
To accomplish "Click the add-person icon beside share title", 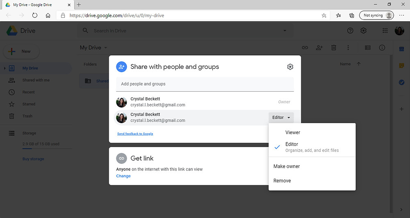I will coord(122,67).
